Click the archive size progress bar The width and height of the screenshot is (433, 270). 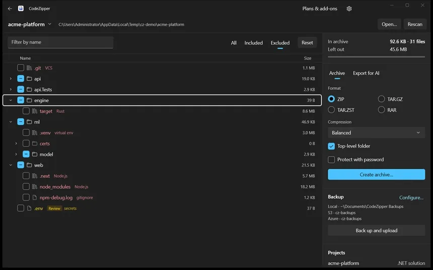click(377, 57)
